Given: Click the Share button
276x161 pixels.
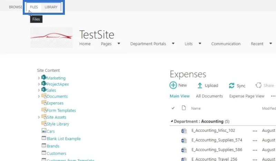Looking at the screenshot, I should coord(265,86).
